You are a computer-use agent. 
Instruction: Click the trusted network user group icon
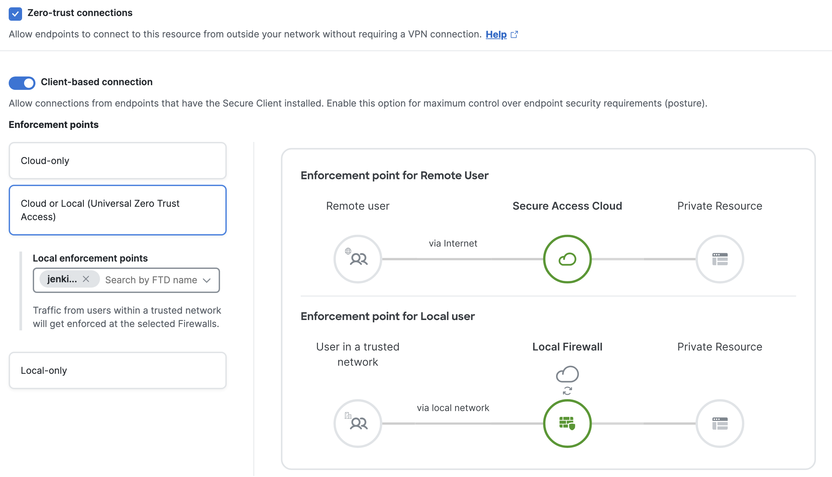[358, 423]
